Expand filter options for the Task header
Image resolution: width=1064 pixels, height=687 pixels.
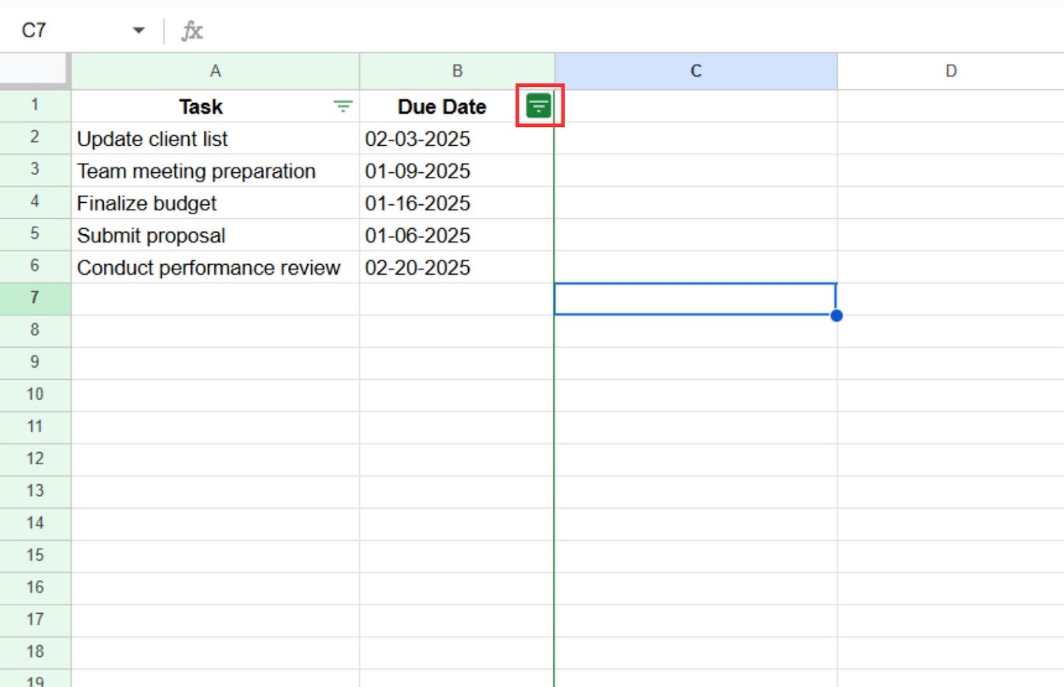tap(342, 106)
